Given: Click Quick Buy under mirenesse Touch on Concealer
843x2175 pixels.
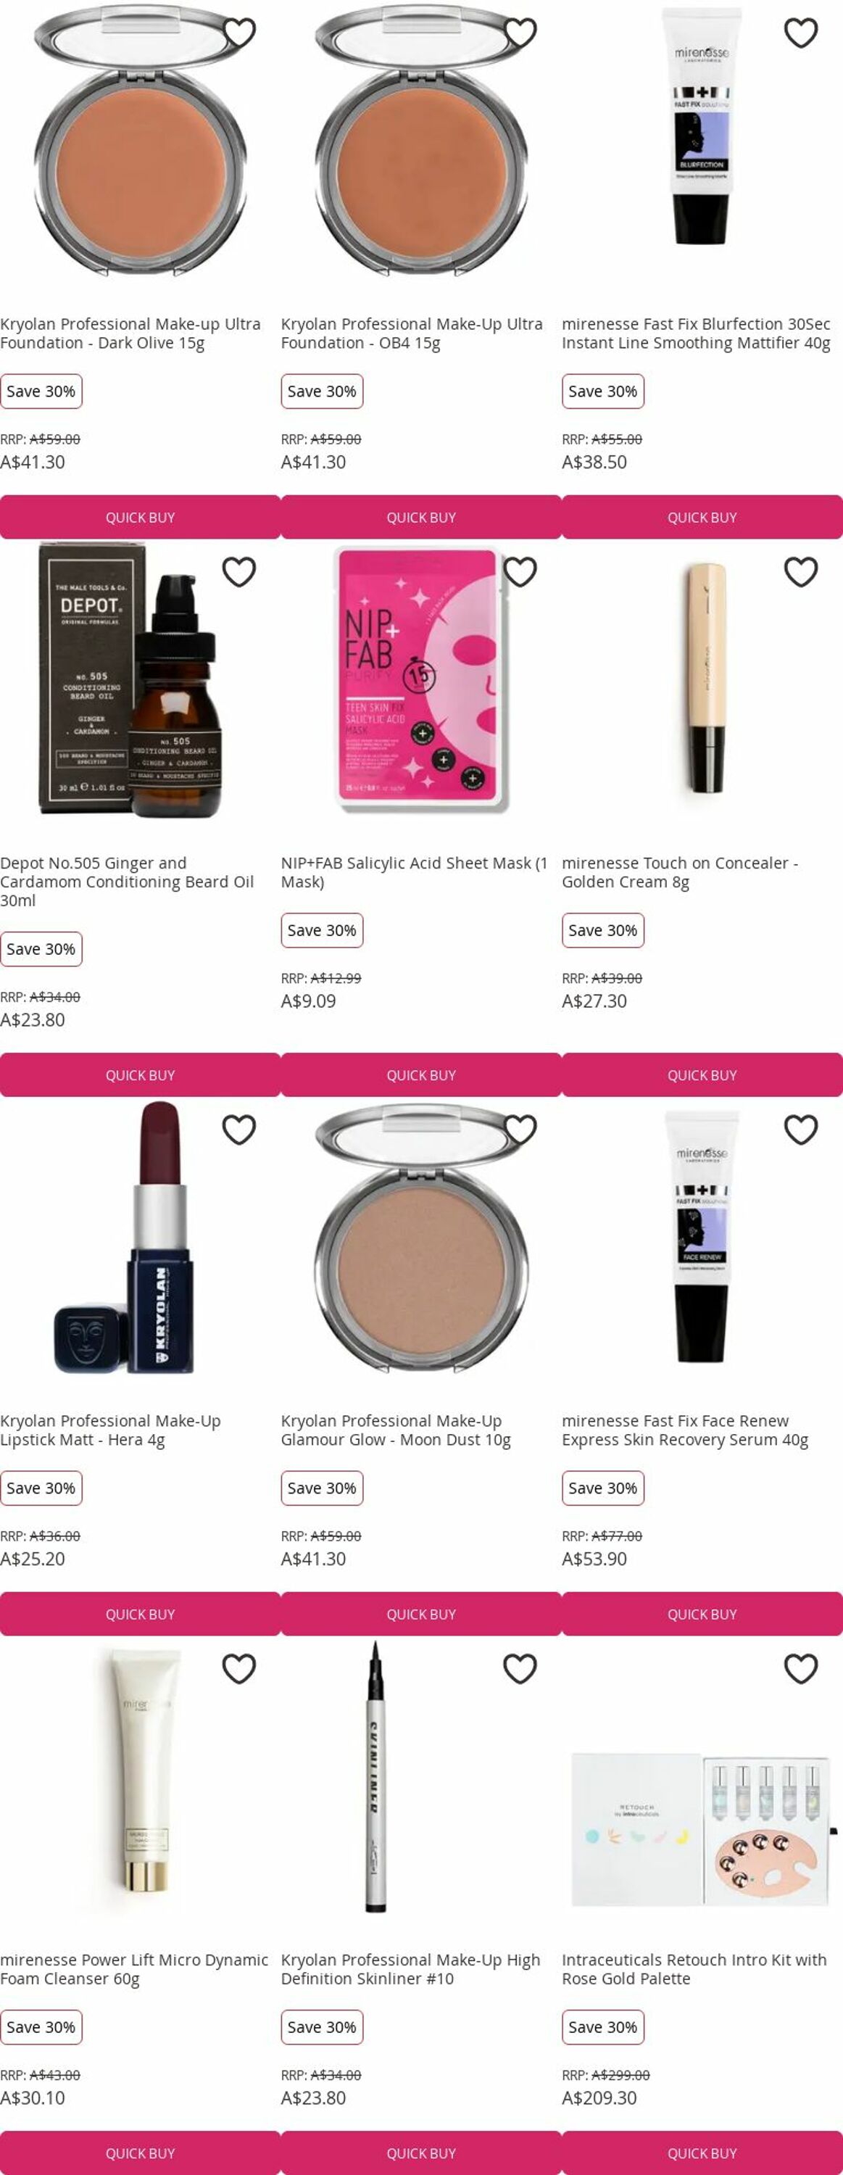Looking at the screenshot, I should click(x=702, y=1075).
